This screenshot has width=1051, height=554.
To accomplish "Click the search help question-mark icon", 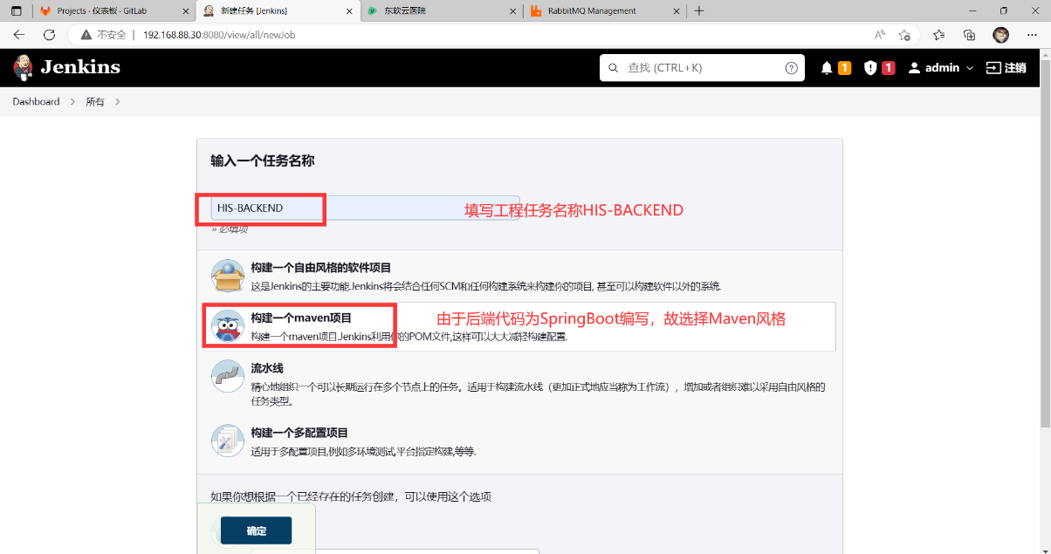I will tap(791, 68).
